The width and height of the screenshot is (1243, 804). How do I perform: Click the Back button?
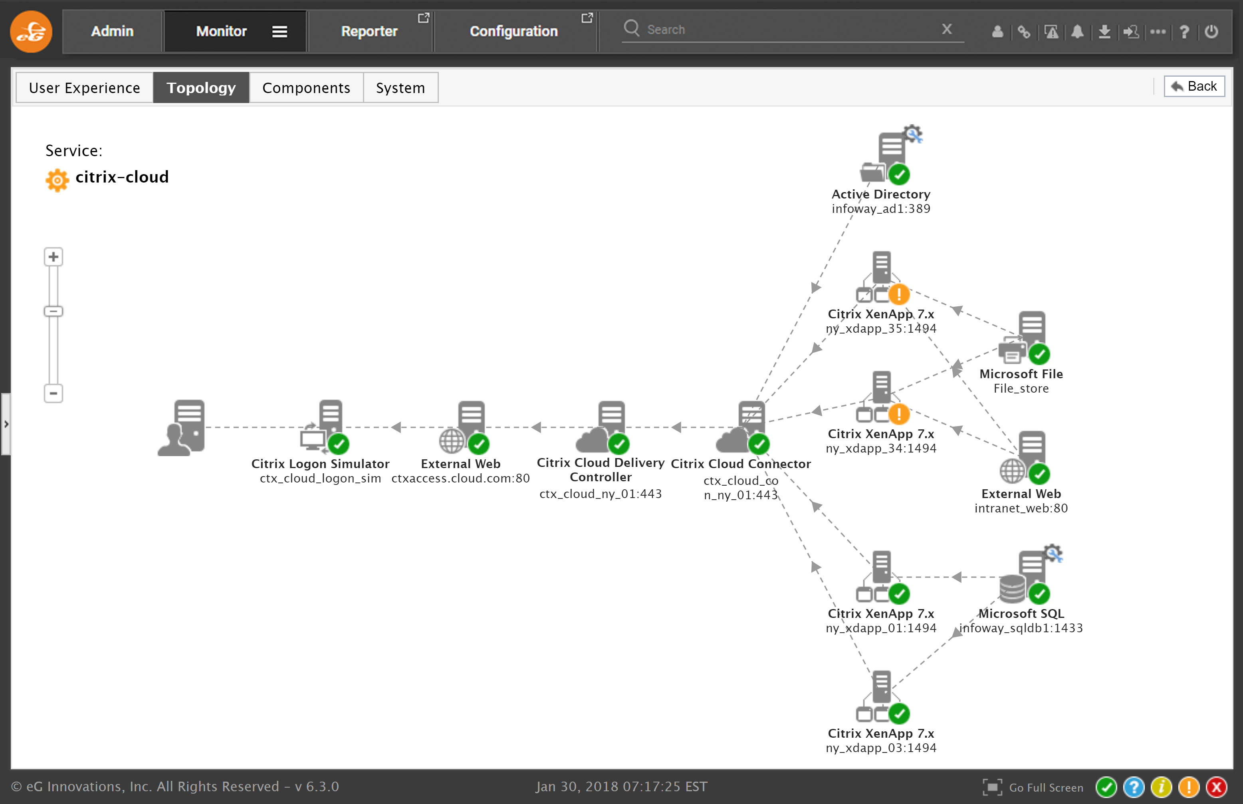tap(1194, 86)
